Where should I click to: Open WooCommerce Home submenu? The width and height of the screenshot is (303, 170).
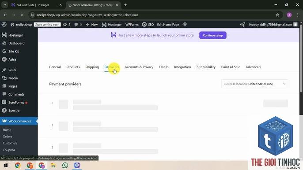[7, 130]
